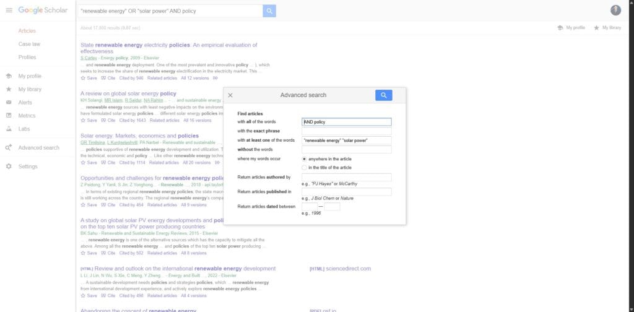
Task: Open [HTML] sciencedirect.com link
Action: [x=340, y=269]
